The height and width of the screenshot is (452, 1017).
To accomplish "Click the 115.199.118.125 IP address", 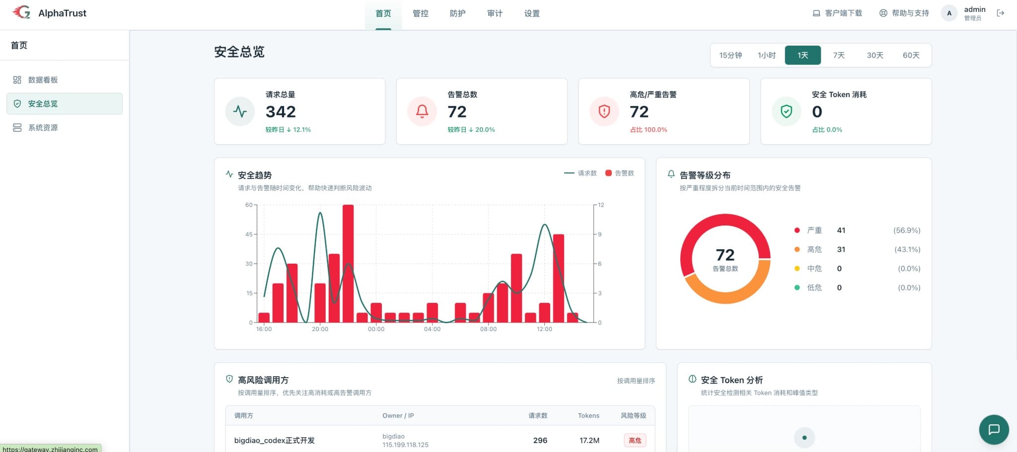I will click(405, 445).
